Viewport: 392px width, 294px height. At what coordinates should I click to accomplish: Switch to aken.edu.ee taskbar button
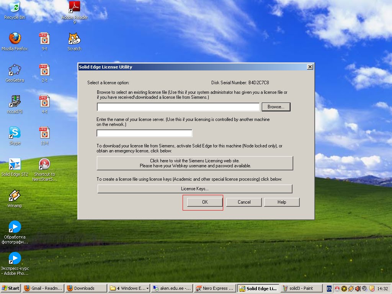172,288
